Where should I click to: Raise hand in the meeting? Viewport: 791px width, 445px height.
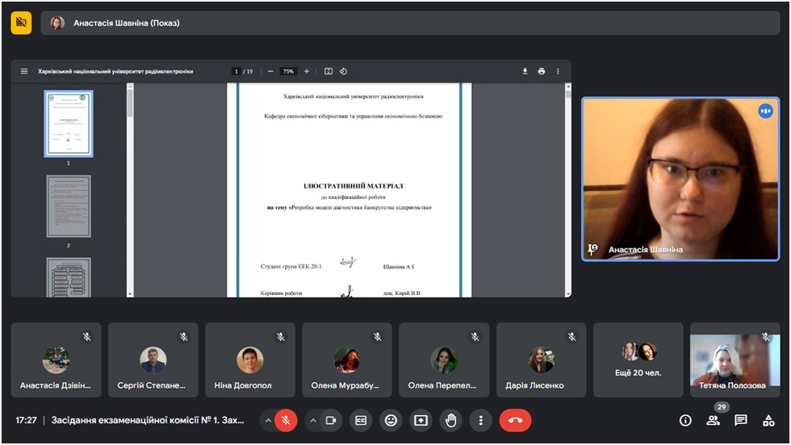coord(450,420)
